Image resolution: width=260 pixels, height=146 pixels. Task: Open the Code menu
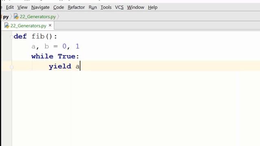click(x=58, y=7)
